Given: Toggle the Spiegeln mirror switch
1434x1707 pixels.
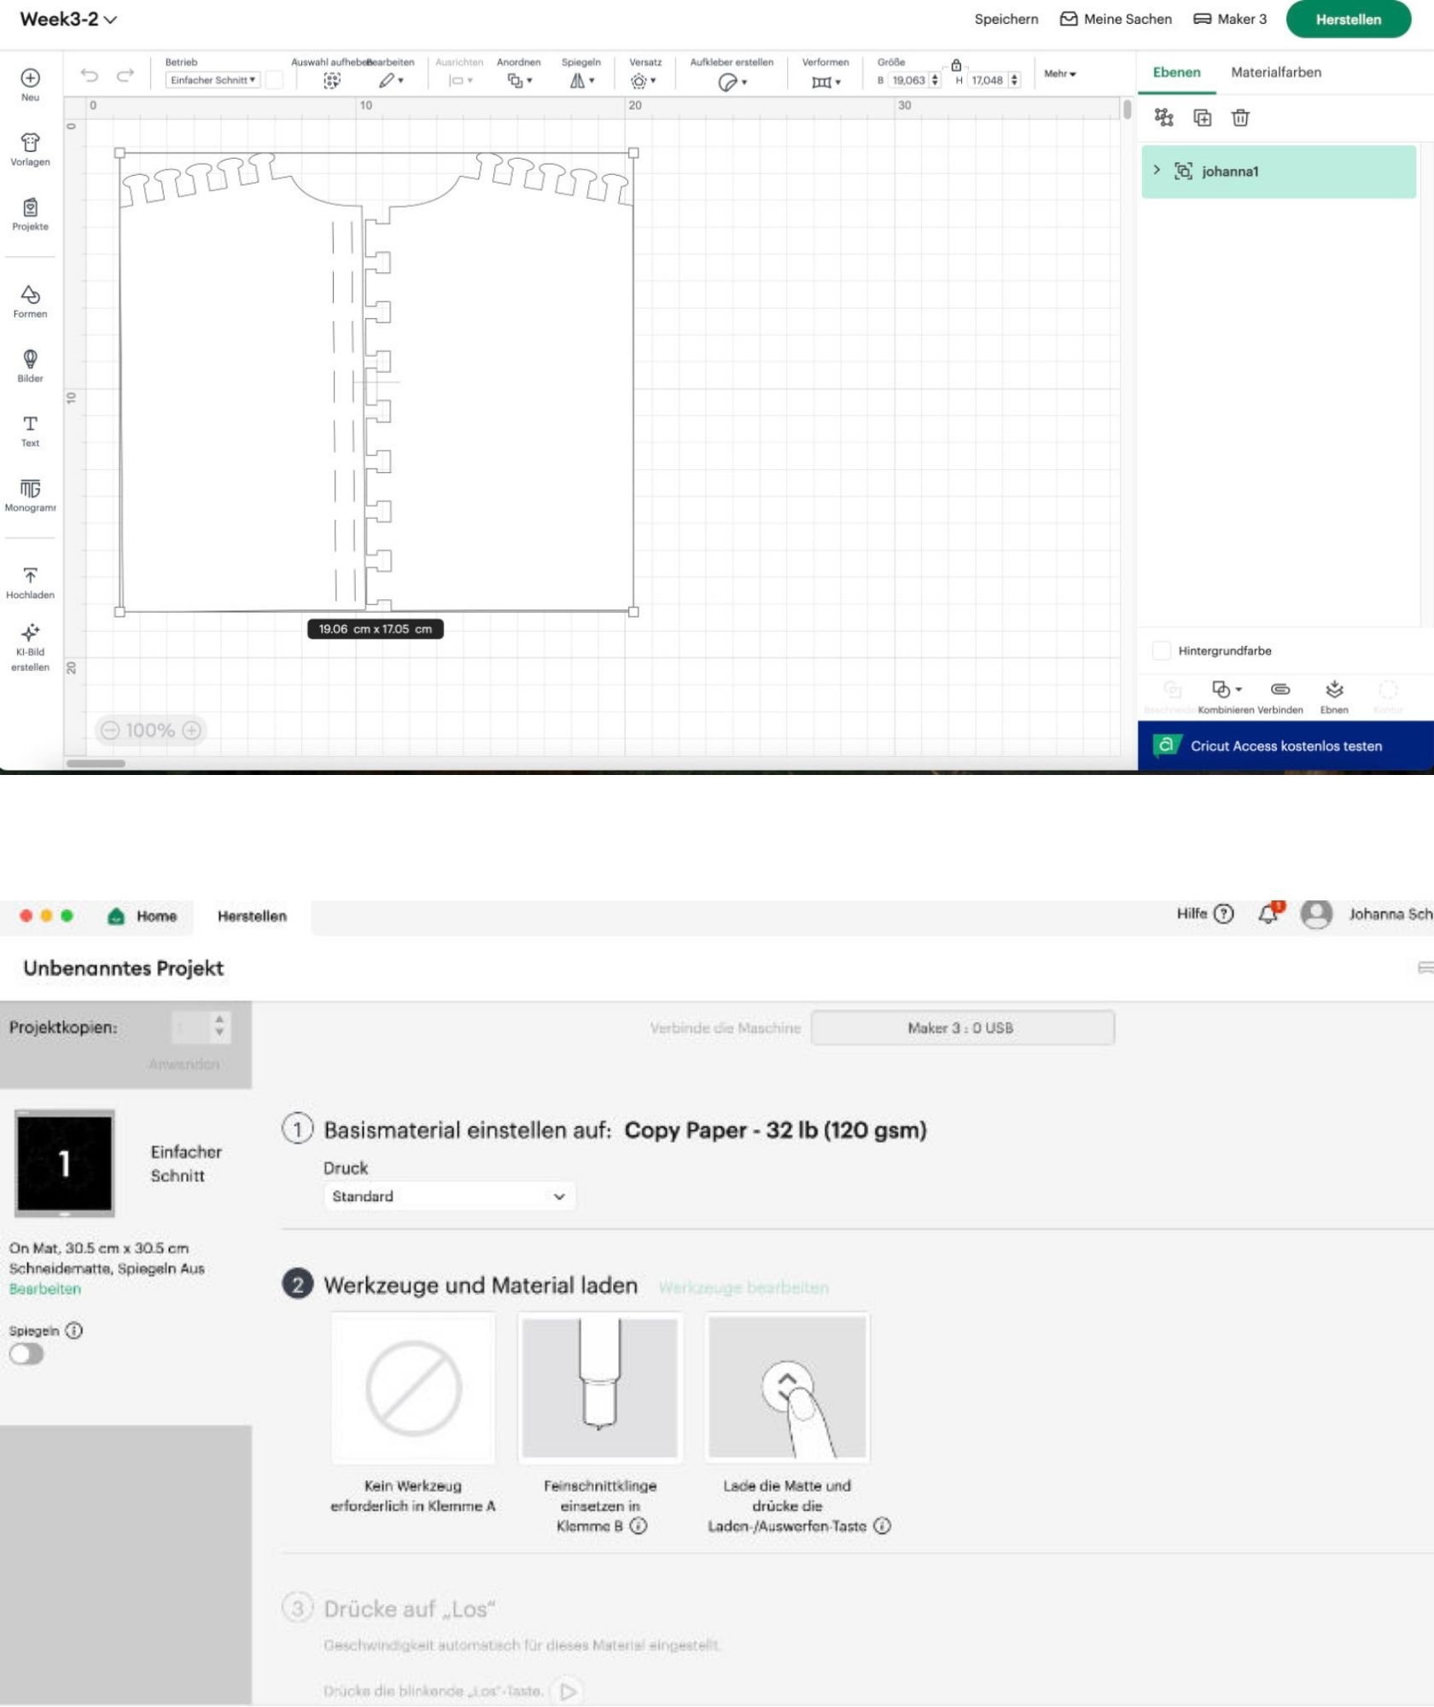Looking at the screenshot, I should click(26, 1355).
